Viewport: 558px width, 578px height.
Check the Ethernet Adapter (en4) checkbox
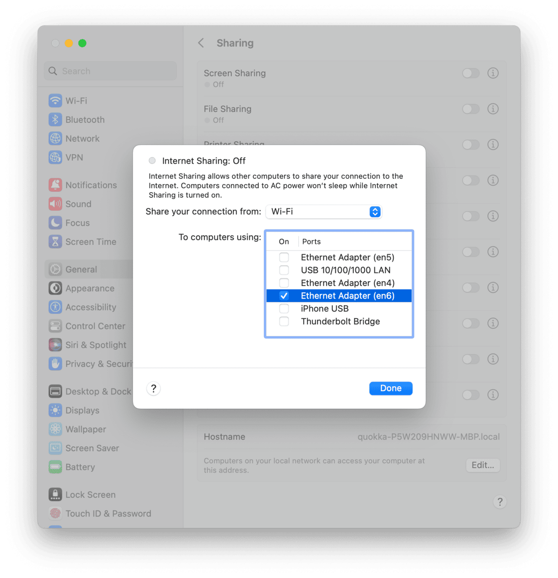coord(284,283)
